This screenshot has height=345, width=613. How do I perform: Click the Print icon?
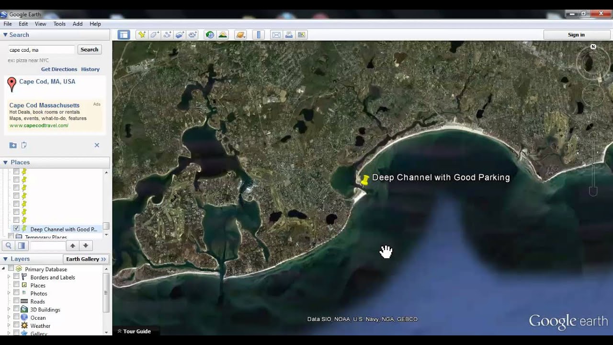[289, 34]
